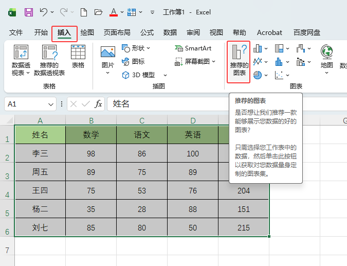Screen dimensions: 347x266
Task: Create a new blank workbook icon
Action: pyautogui.click(x=84, y=12)
